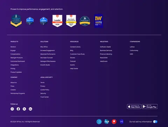Open the Growth Studio link
The image size is (168, 127).
pos(45,65)
